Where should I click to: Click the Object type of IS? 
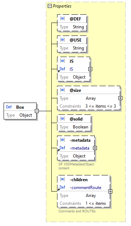79,77
